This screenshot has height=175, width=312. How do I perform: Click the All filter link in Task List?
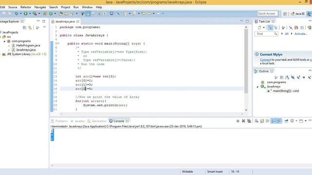coord(287,34)
